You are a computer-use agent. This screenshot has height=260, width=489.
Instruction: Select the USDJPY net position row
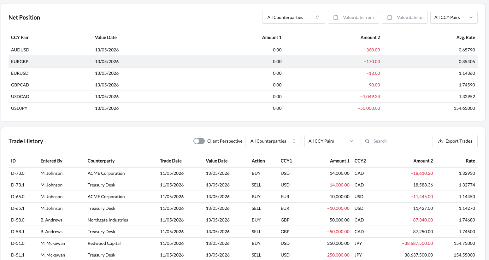point(243,108)
